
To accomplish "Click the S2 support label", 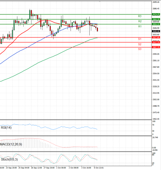I will point(140,44).
